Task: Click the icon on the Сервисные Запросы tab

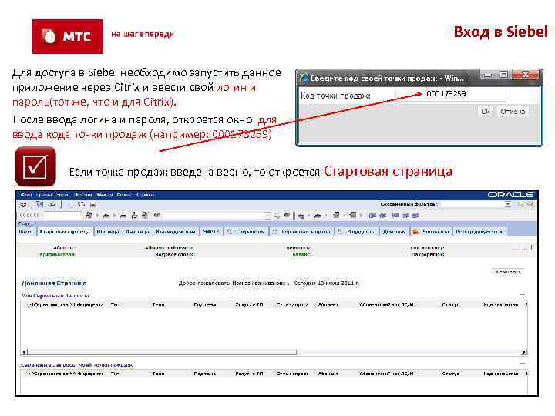Action: [x=274, y=232]
